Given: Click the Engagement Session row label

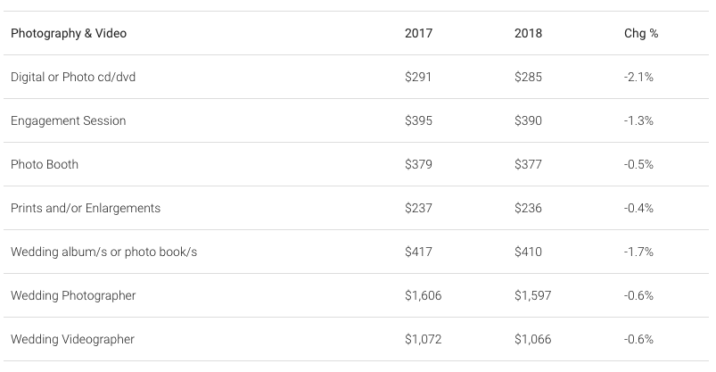Looking at the screenshot, I should point(68,120).
